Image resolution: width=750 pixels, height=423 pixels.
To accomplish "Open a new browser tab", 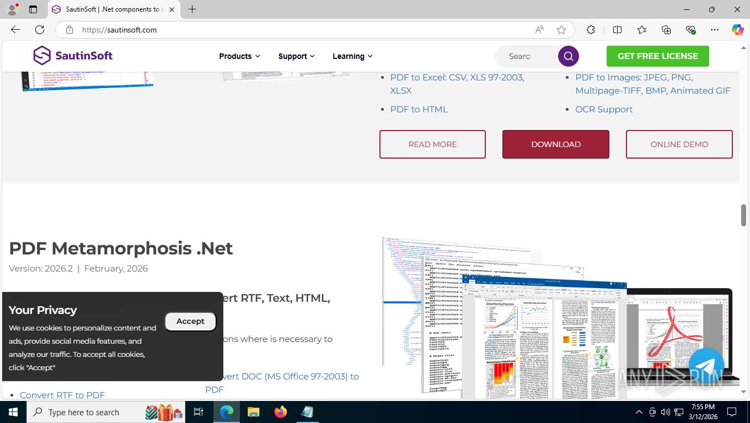I will coord(192,9).
